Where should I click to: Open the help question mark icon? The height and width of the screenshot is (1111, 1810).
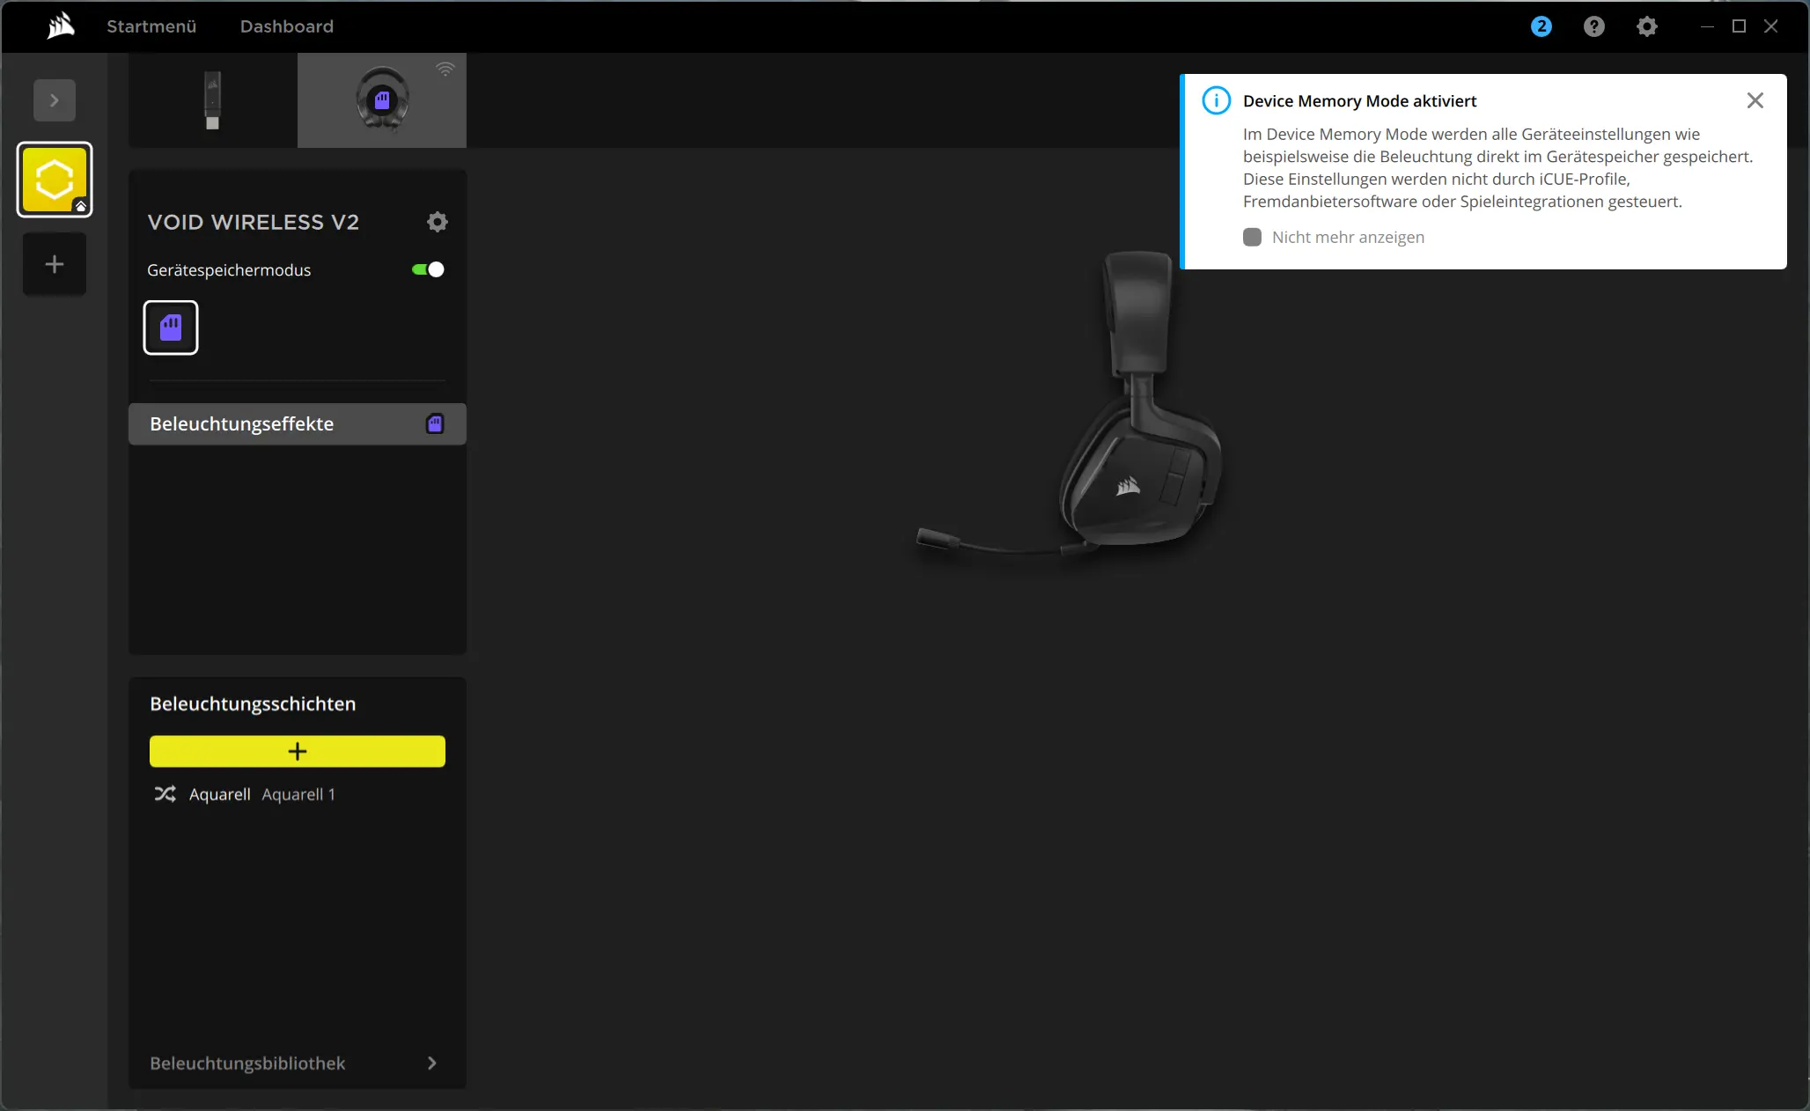[x=1593, y=26]
